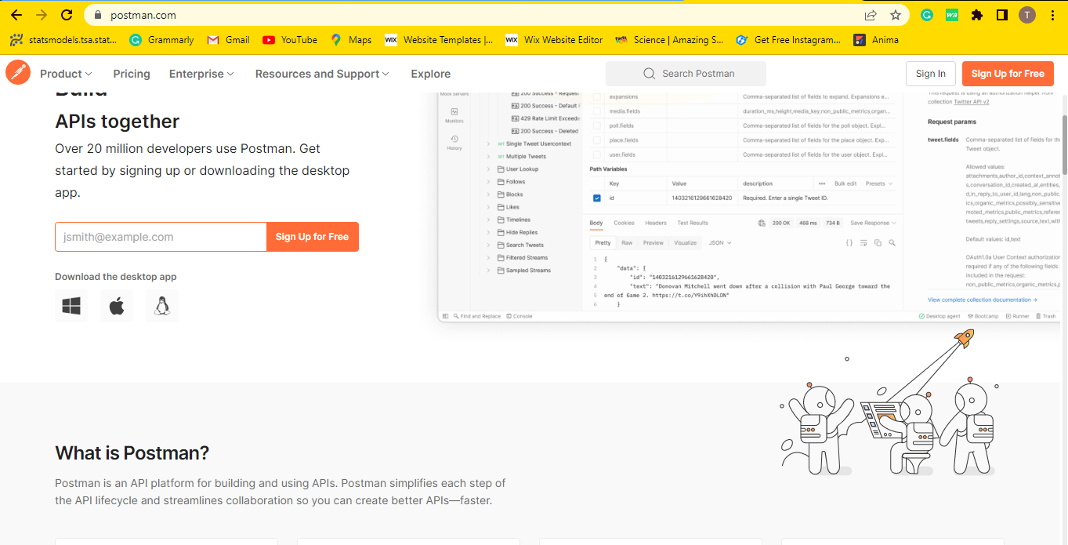Screen dimensions: 1068x545
Task: Click the Trash icon in the status bar
Action: (1046, 316)
